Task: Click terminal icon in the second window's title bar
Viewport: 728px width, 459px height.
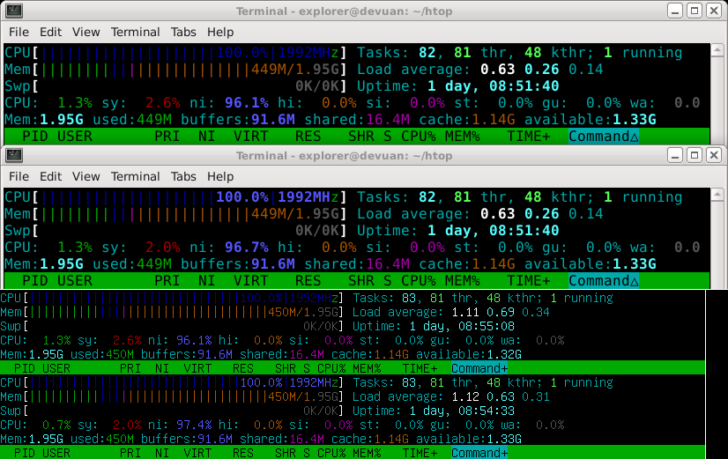Action: (14, 155)
